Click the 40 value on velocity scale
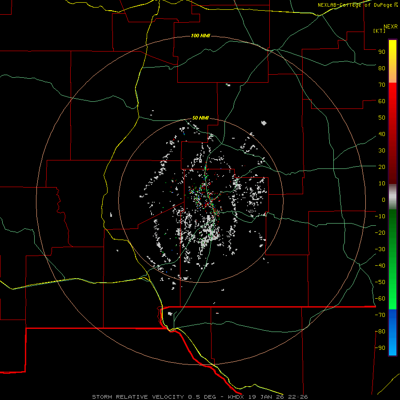 pos(382,134)
